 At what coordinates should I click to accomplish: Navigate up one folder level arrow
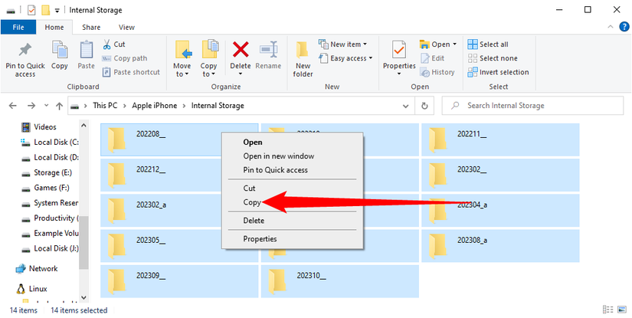59,106
